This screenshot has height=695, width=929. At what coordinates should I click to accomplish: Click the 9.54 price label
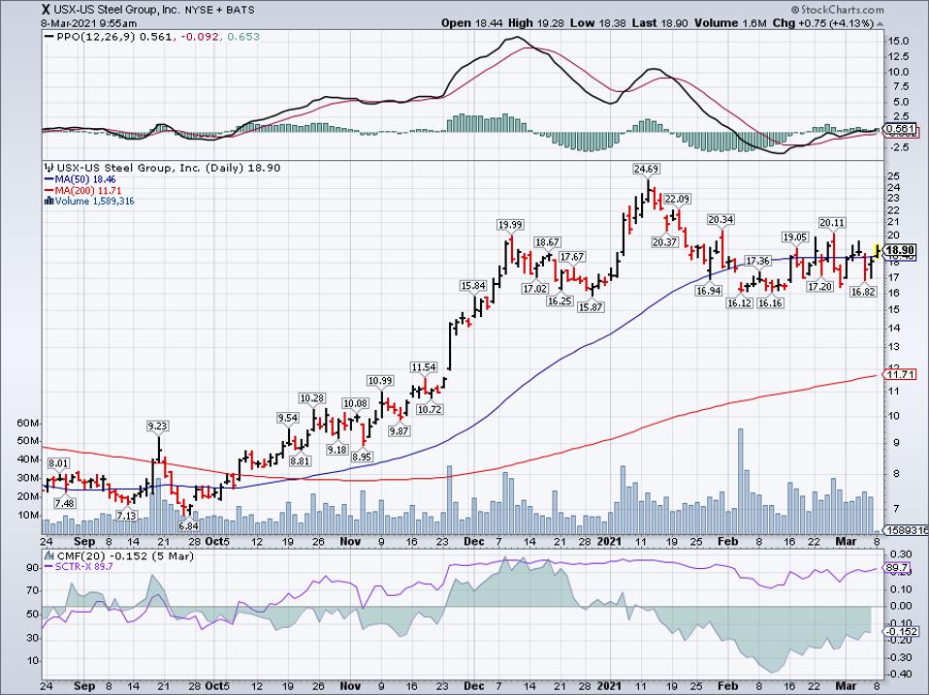click(x=287, y=418)
